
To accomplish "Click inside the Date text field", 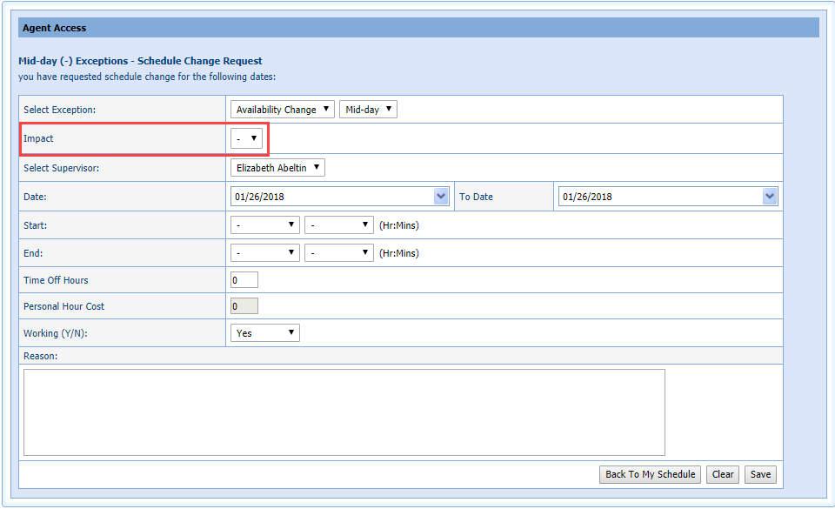I will (331, 197).
